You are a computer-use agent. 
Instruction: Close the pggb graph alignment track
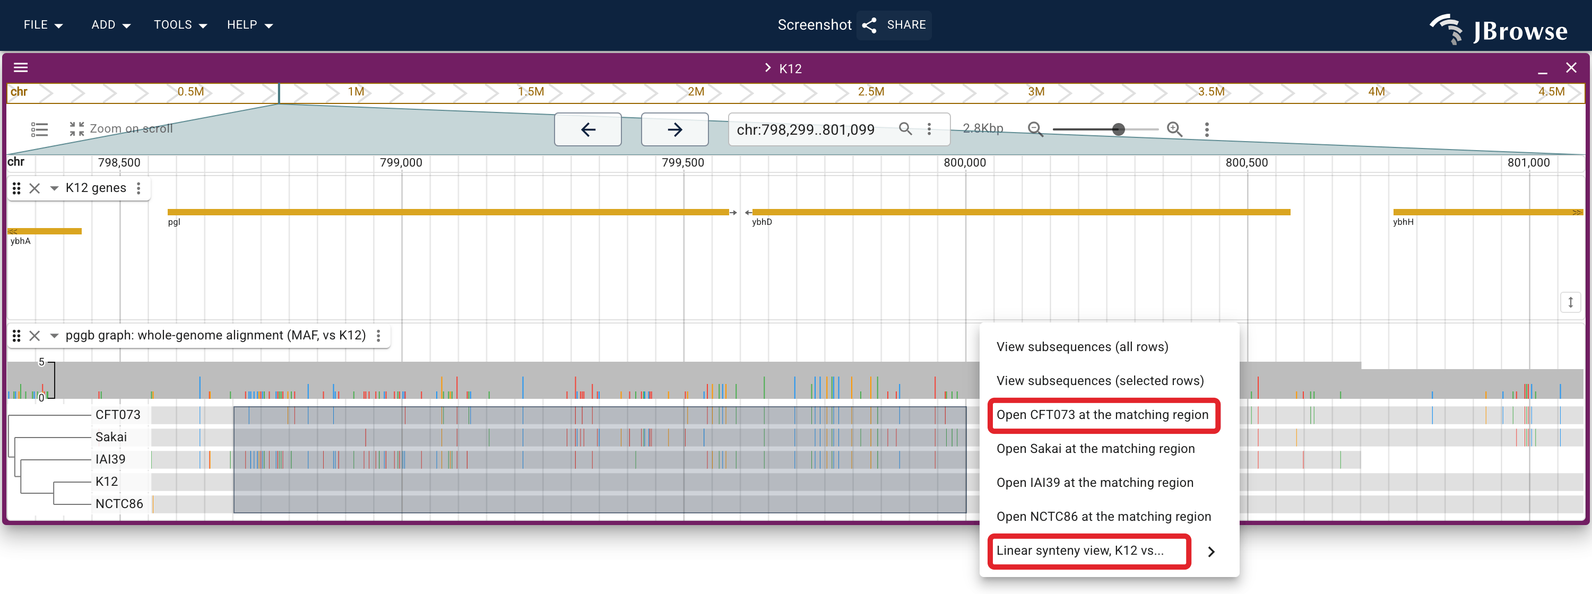tap(34, 335)
